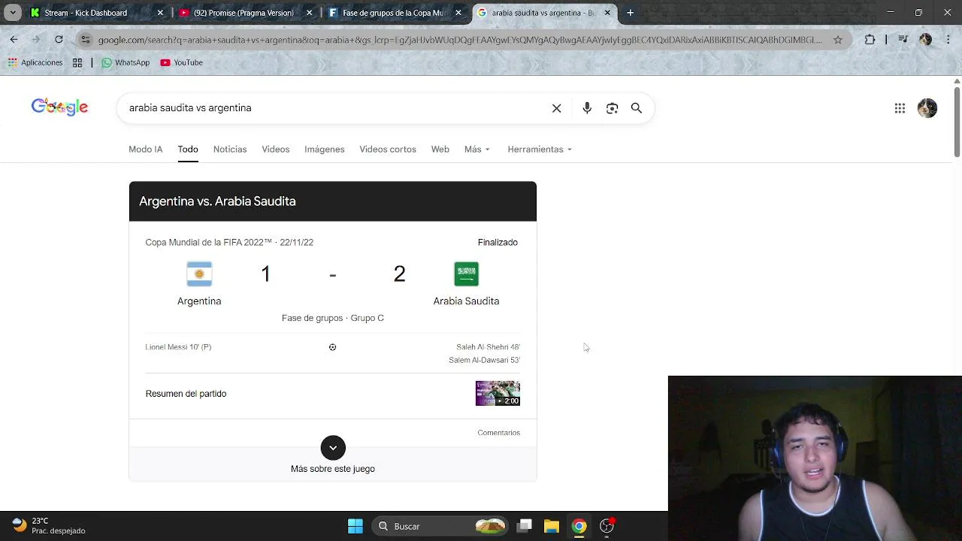The image size is (962, 541).
Task: Open the Aplicaciones bookmarks shortcut
Action: [x=35, y=62]
